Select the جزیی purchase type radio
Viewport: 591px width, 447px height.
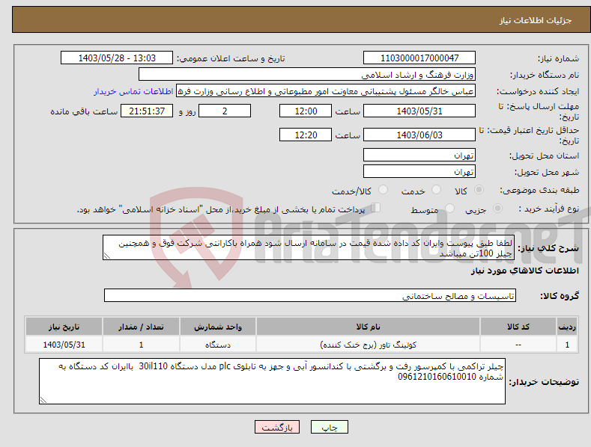(x=497, y=208)
